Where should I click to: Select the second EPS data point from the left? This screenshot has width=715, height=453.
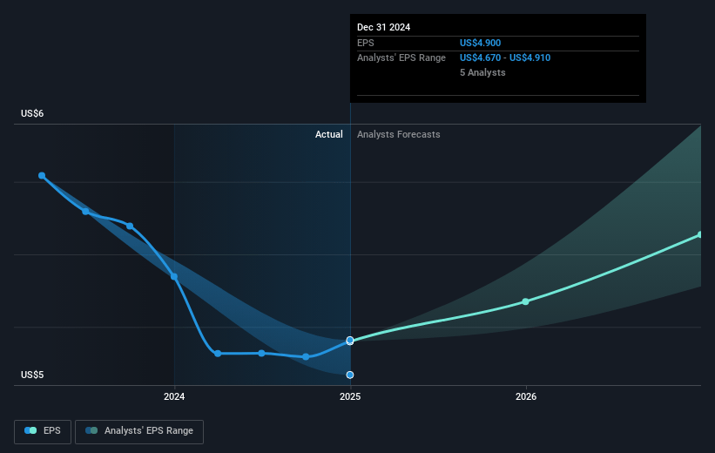point(85,211)
